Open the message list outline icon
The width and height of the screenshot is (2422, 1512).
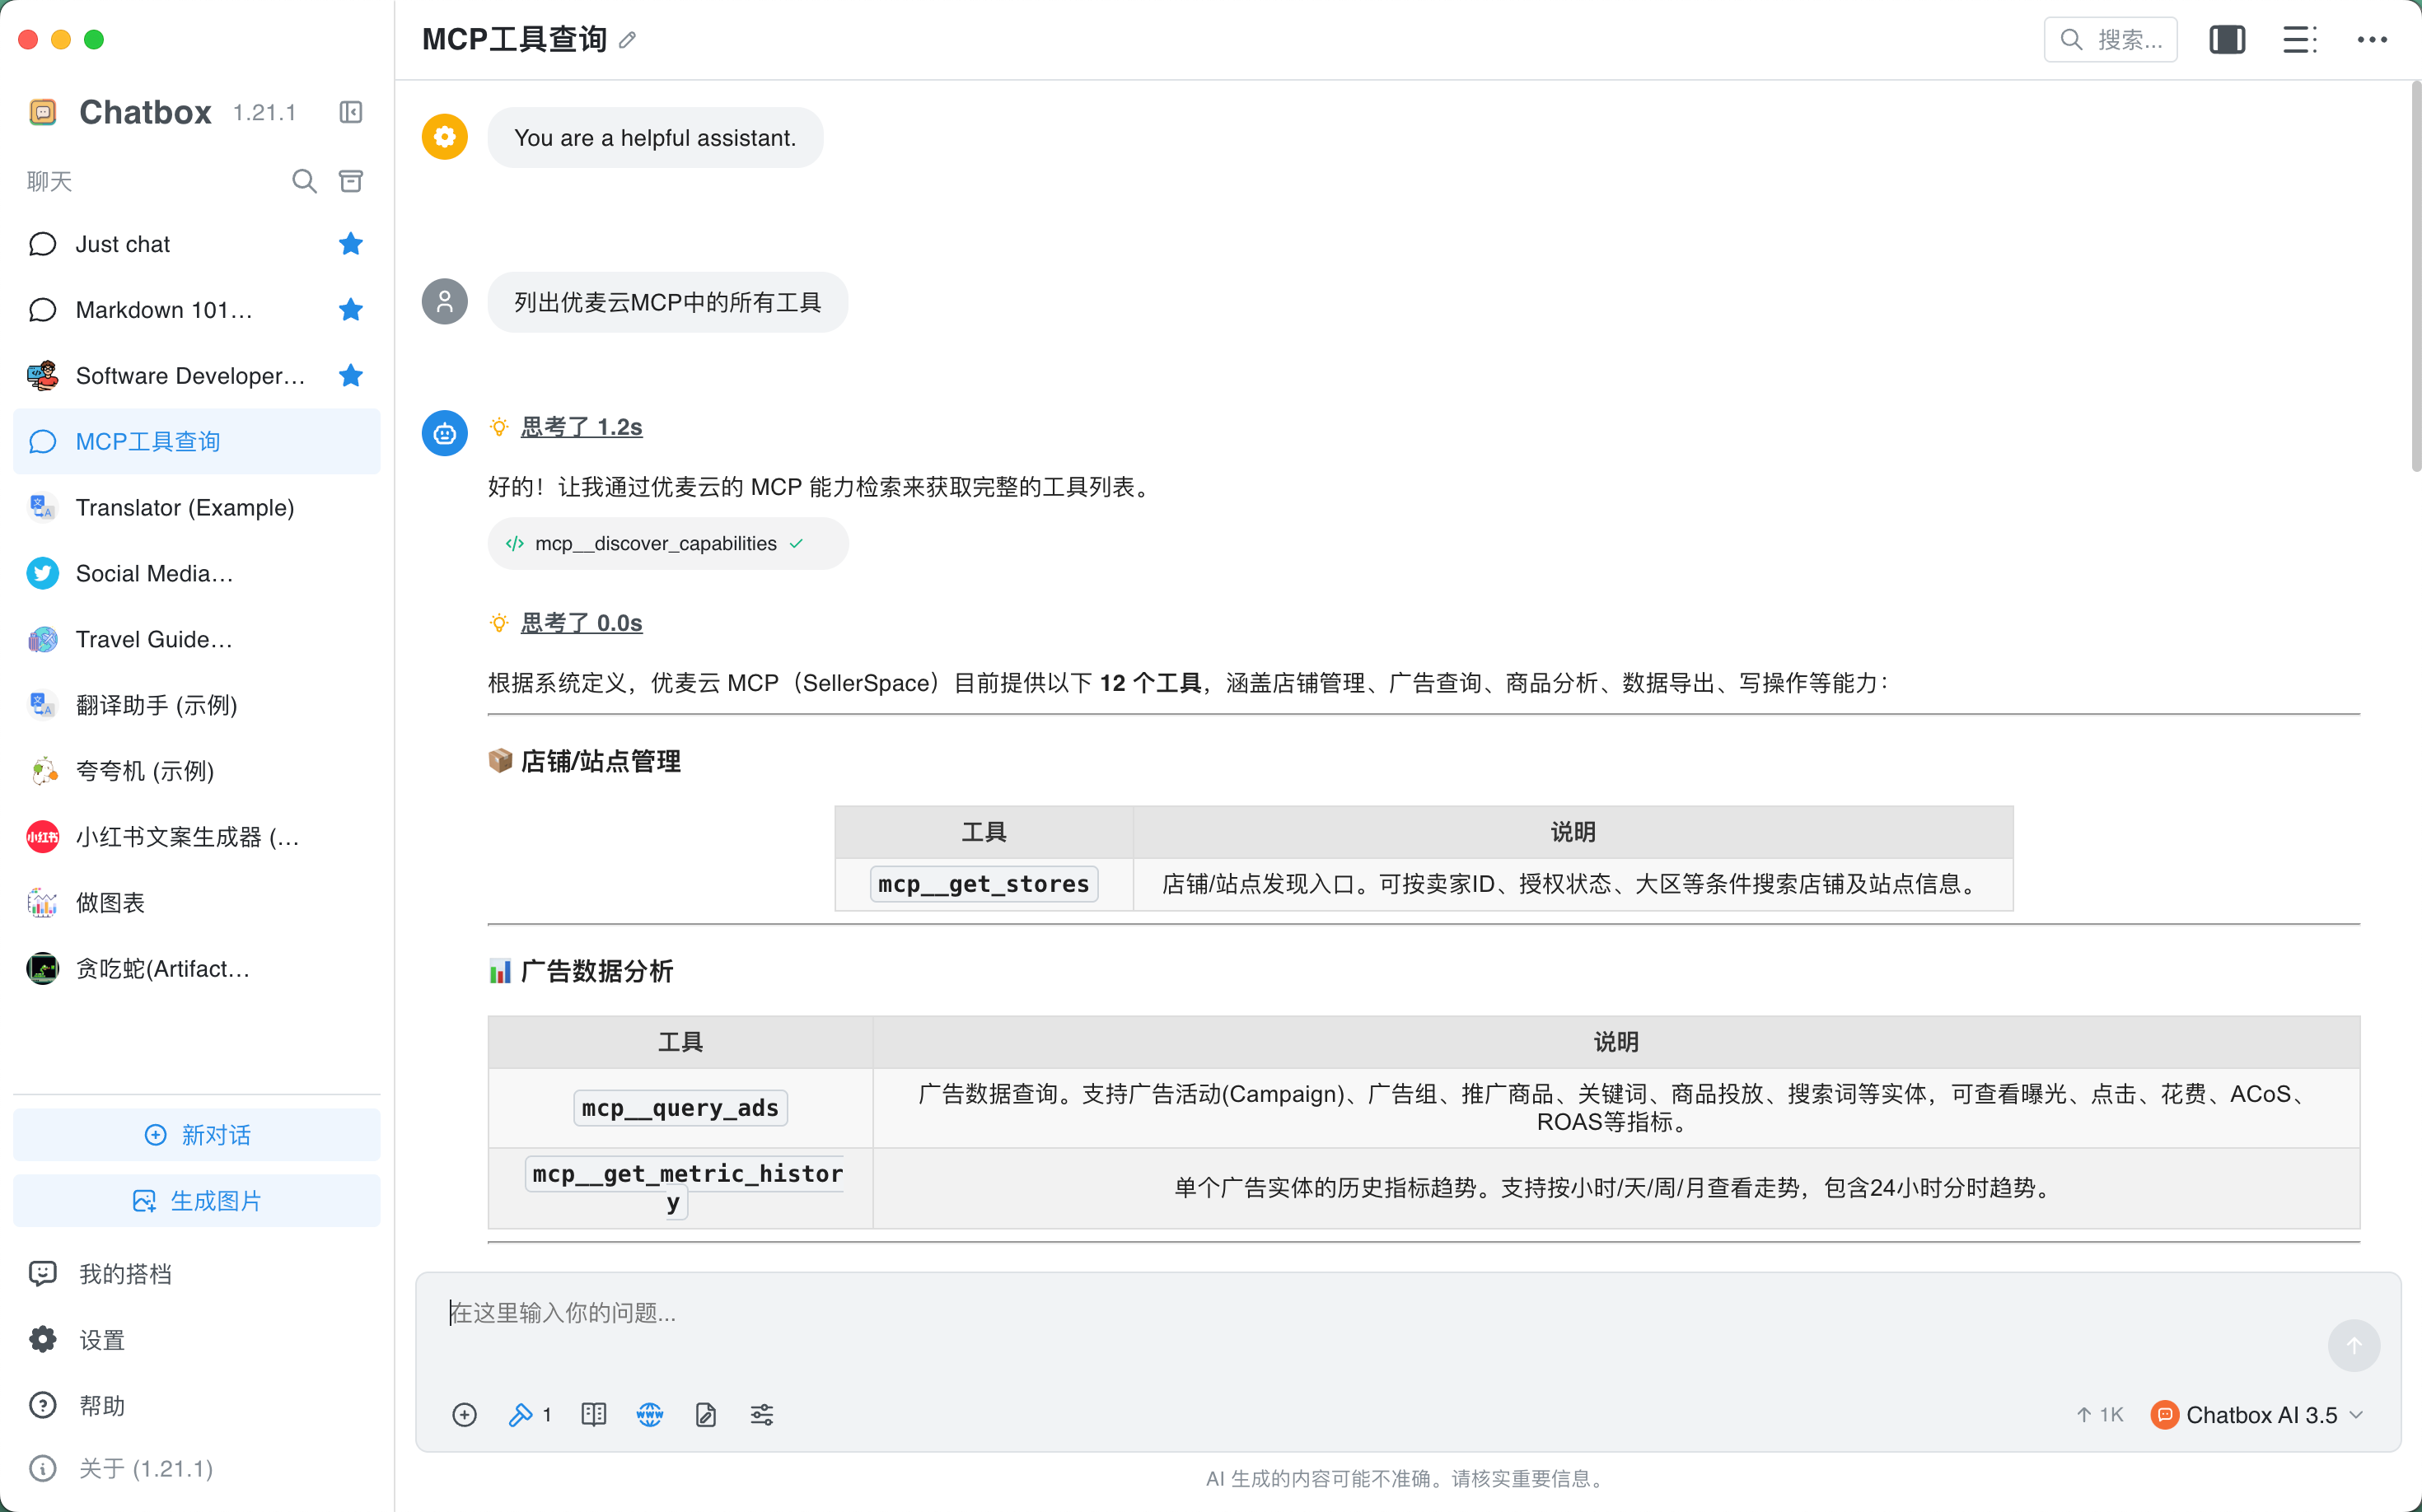coord(2299,40)
